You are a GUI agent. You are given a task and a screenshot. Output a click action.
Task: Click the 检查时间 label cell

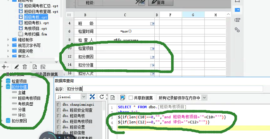tap(85, 31)
